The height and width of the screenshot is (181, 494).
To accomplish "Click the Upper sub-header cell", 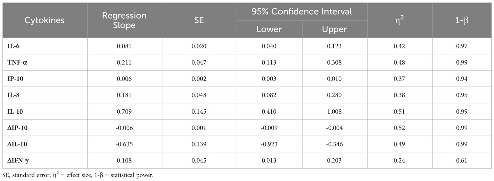I will click(335, 29).
